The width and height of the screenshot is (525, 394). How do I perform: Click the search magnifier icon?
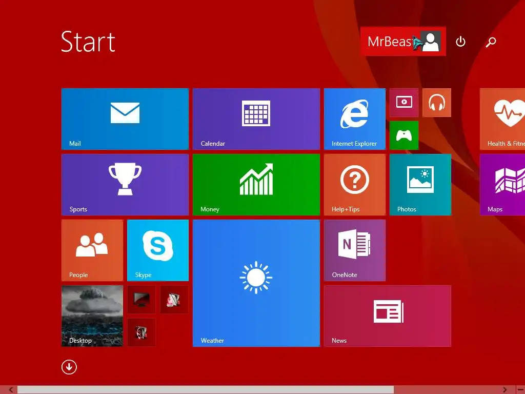click(x=491, y=42)
